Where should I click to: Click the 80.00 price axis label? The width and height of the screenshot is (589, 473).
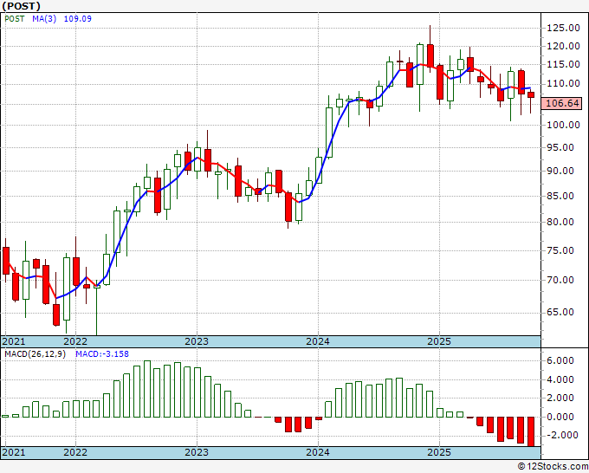pyautogui.click(x=560, y=222)
